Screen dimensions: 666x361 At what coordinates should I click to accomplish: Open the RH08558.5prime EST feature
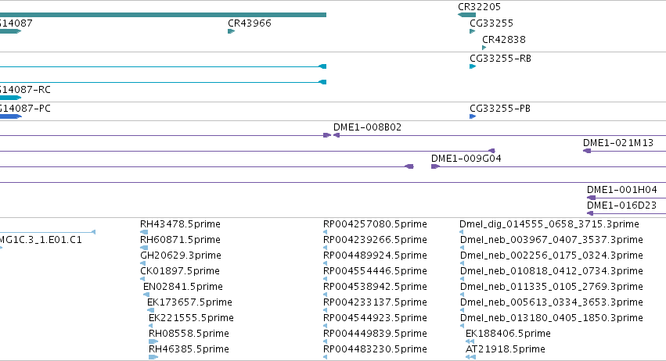pos(189,334)
